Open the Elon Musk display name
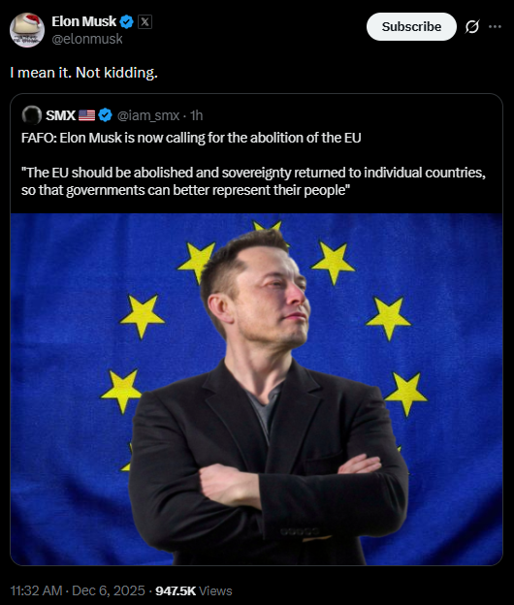514x605 pixels. (83, 21)
